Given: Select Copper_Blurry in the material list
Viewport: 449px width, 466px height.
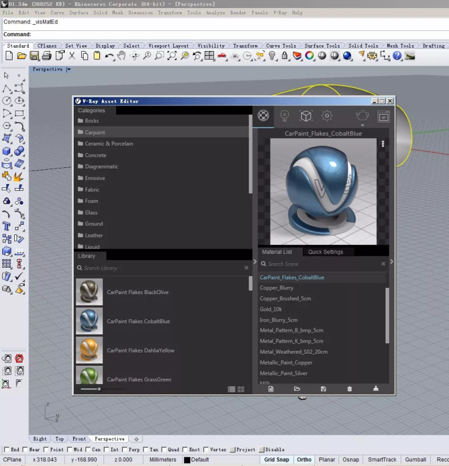Looking at the screenshot, I should [x=277, y=288].
